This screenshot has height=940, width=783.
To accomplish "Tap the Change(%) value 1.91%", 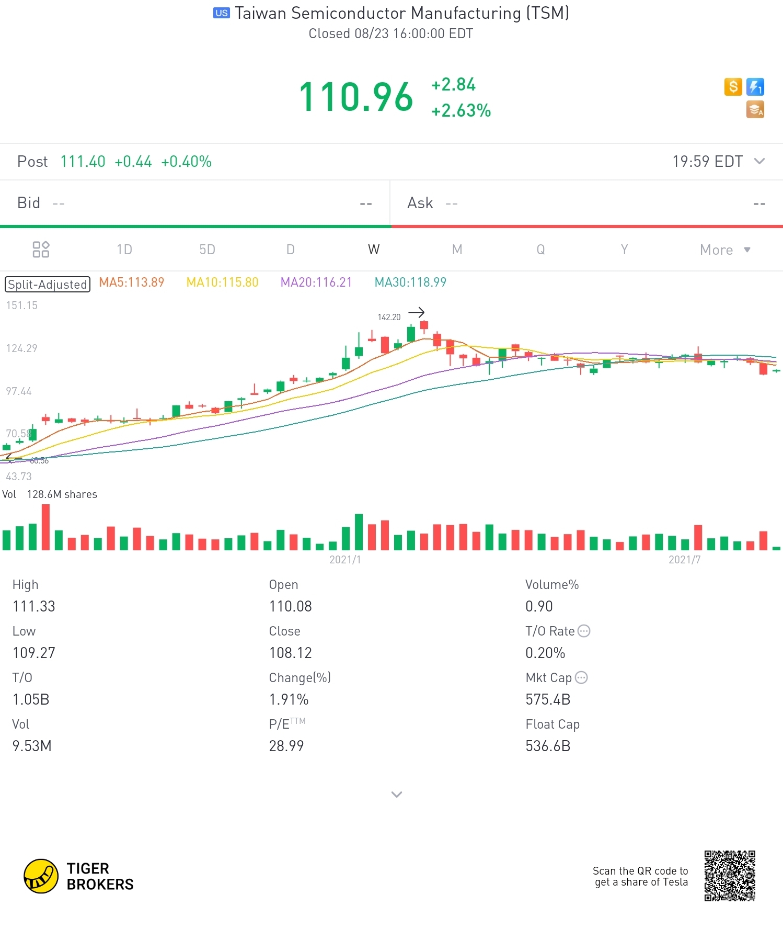I will 289,699.
